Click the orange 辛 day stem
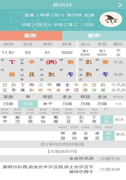The height and width of the screenshot is (180, 126). (x=31, y=62)
